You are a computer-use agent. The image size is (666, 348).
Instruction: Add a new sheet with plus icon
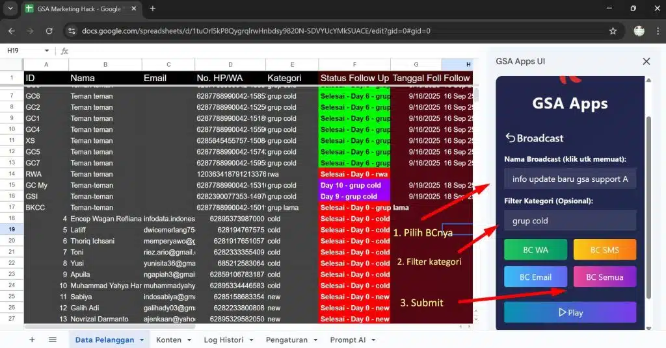tap(32, 340)
